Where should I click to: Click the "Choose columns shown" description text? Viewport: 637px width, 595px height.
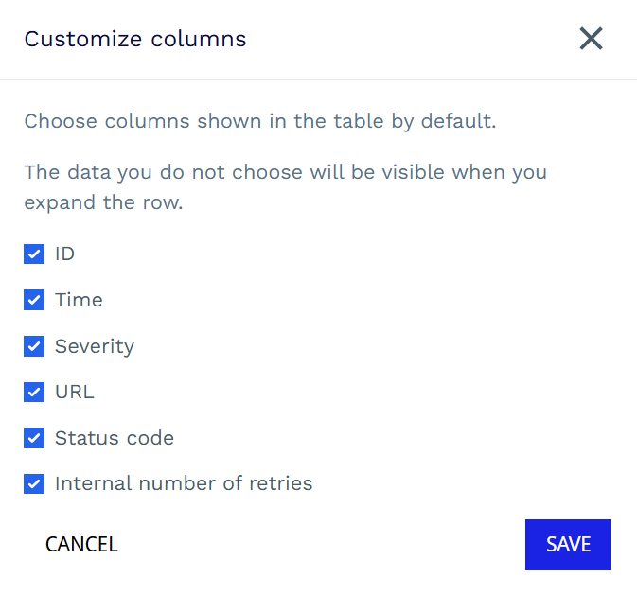point(260,121)
